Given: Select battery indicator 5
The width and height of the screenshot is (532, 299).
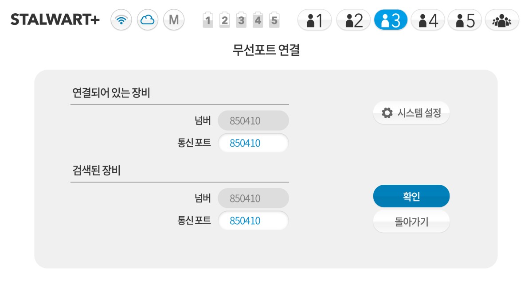Looking at the screenshot, I should (274, 20).
